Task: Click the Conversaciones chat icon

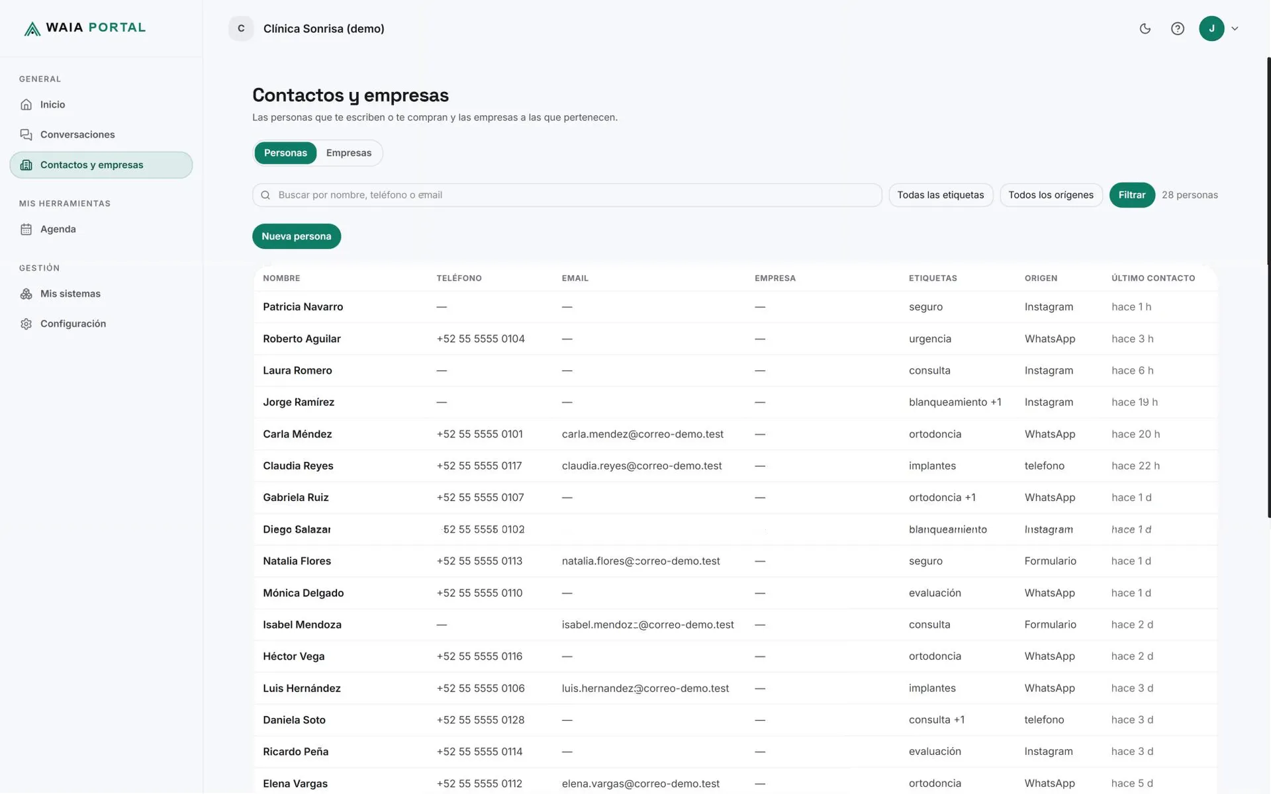Action: coord(26,134)
